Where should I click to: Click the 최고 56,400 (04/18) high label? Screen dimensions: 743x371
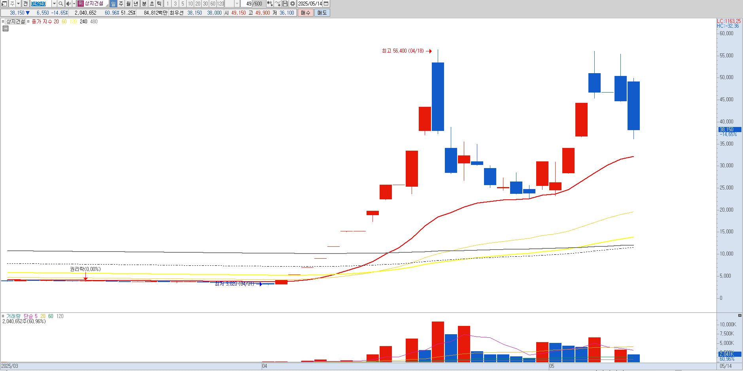(403, 51)
